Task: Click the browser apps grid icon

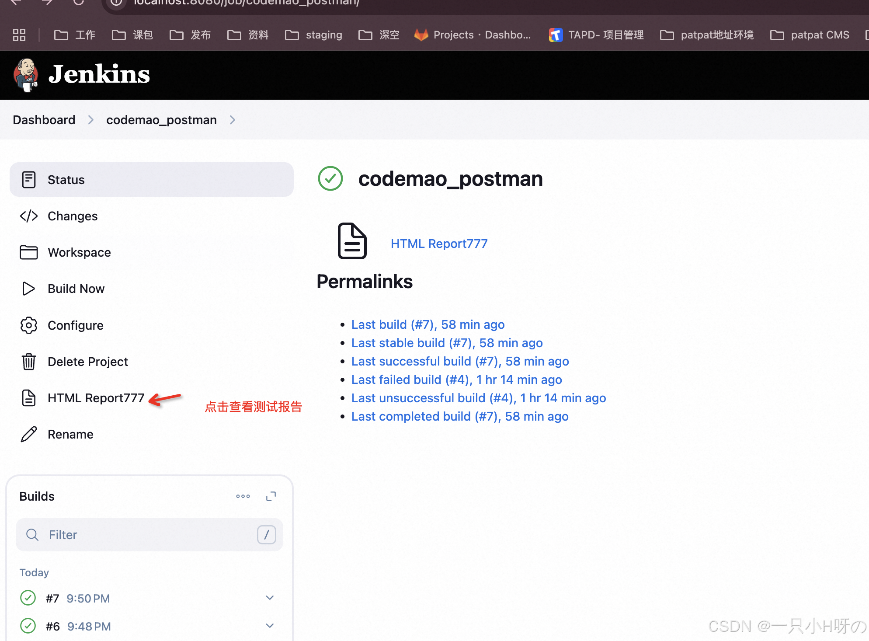Action: tap(19, 35)
